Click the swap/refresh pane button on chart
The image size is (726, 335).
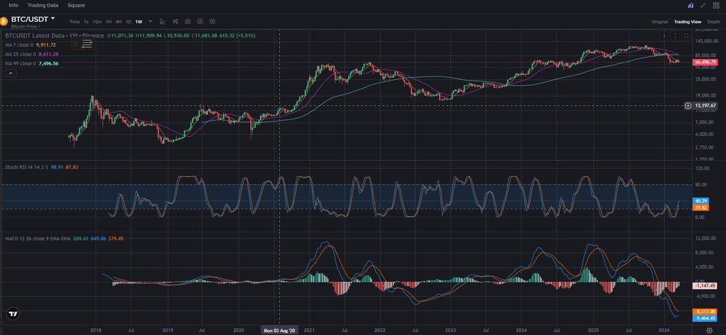tap(687, 36)
